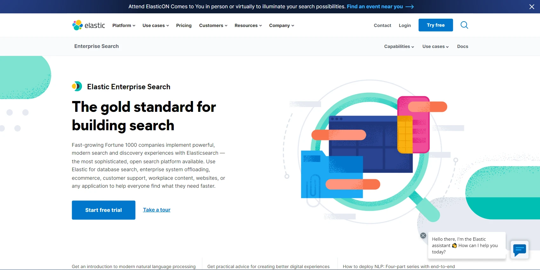Expand the Resources menu

coord(248,25)
